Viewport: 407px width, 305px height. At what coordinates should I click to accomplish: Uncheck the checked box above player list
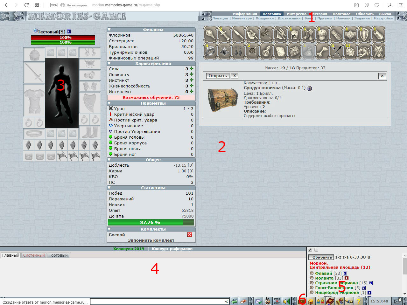(310, 250)
